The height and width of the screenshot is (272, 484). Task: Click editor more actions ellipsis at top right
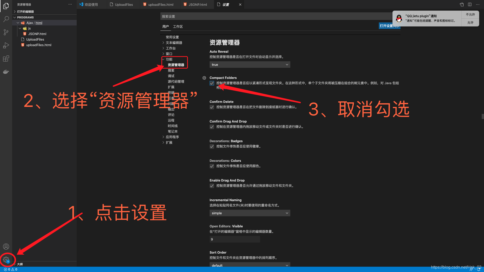(x=478, y=5)
